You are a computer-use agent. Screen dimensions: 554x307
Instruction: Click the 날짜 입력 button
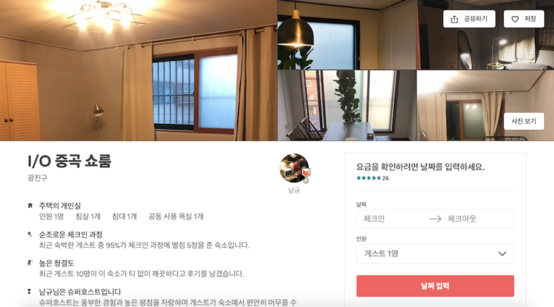(435, 286)
